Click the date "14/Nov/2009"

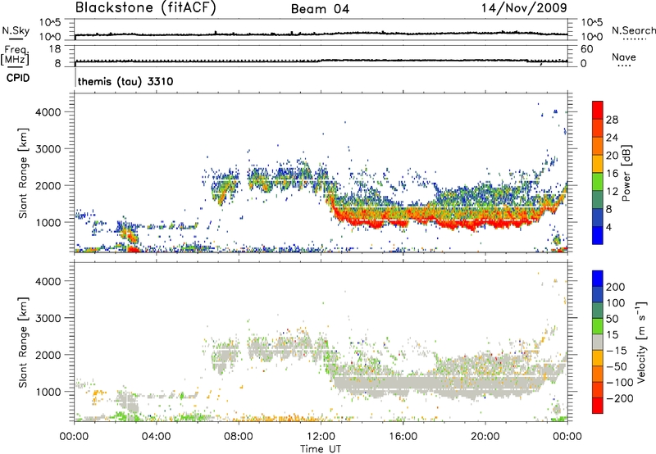524,7
